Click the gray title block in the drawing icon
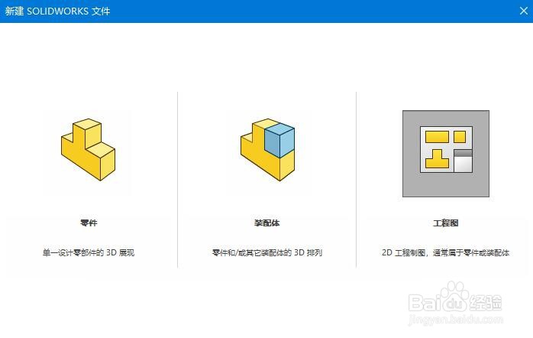This screenshot has width=533, height=338. click(x=463, y=161)
